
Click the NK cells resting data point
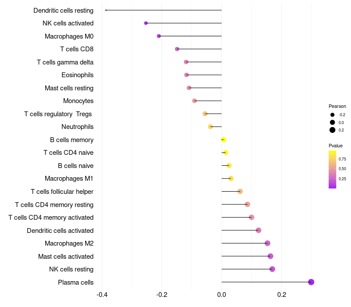[272, 269]
